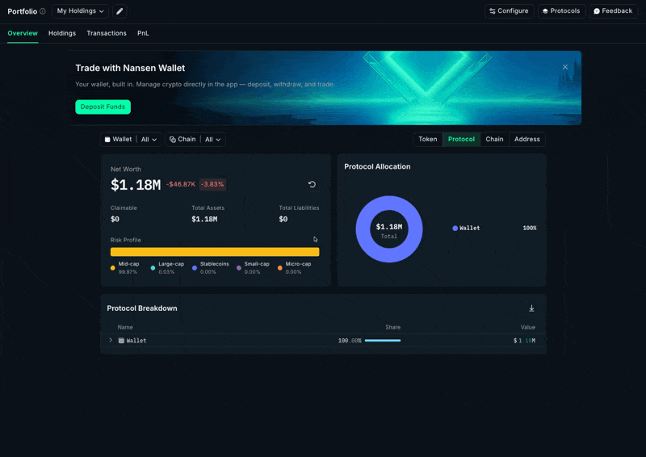Switch allocation view to Token
The width and height of the screenshot is (646, 457).
(427, 140)
